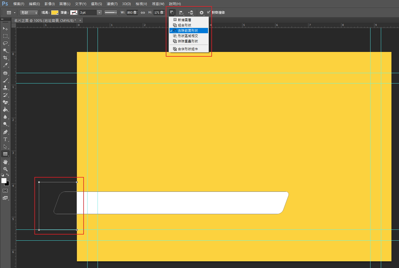The width and height of the screenshot is (399, 268).
Task: Swap foreground and background colors
Action: click(8, 175)
